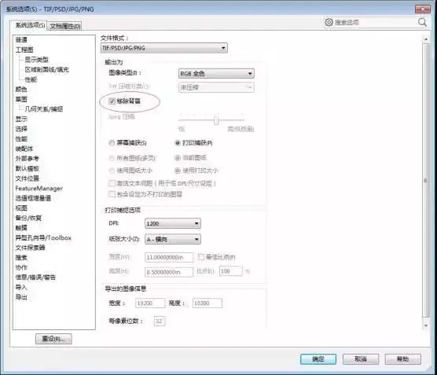Click the search magnifier icon

422,22
